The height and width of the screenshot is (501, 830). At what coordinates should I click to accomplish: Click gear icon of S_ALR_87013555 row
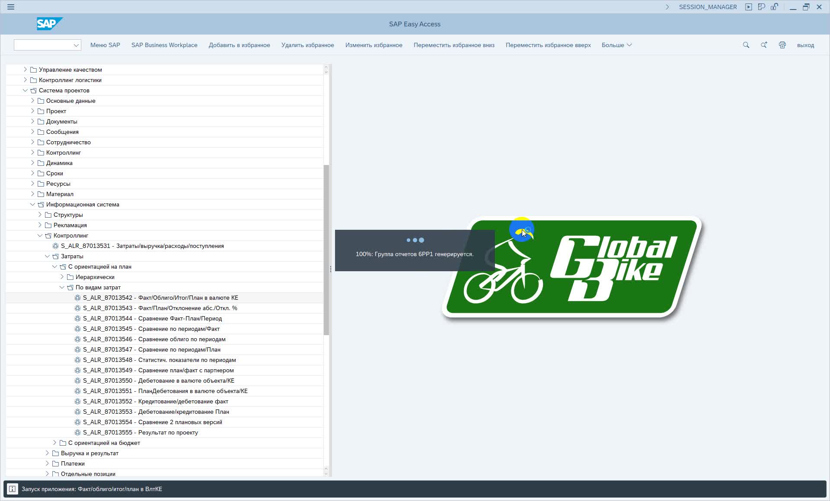click(x=78, y=432)
